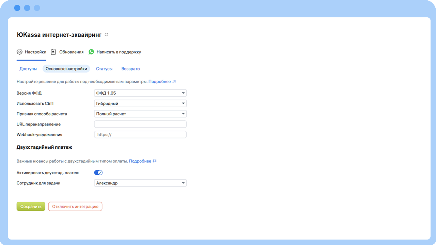This screenshot has width=436, height=245.
Task: Open the Возвраты sub-tab
Action: tap(131, 69)
